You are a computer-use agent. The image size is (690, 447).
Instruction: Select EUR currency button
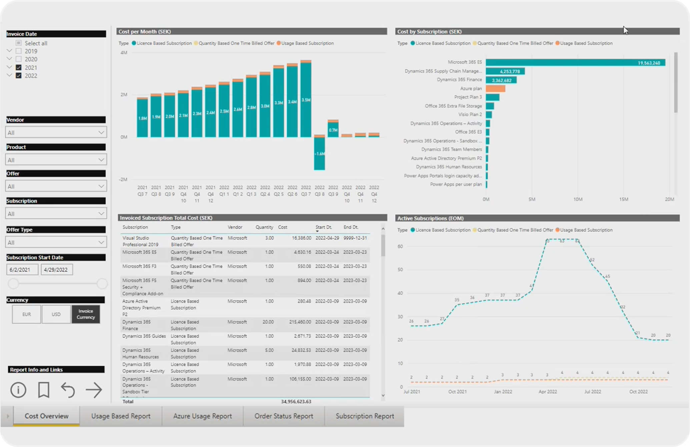point(27,314)
